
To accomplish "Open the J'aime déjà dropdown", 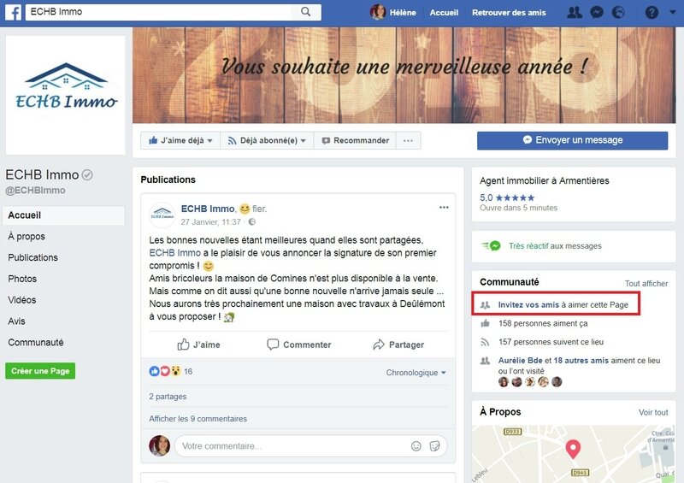I will (180, 140).
